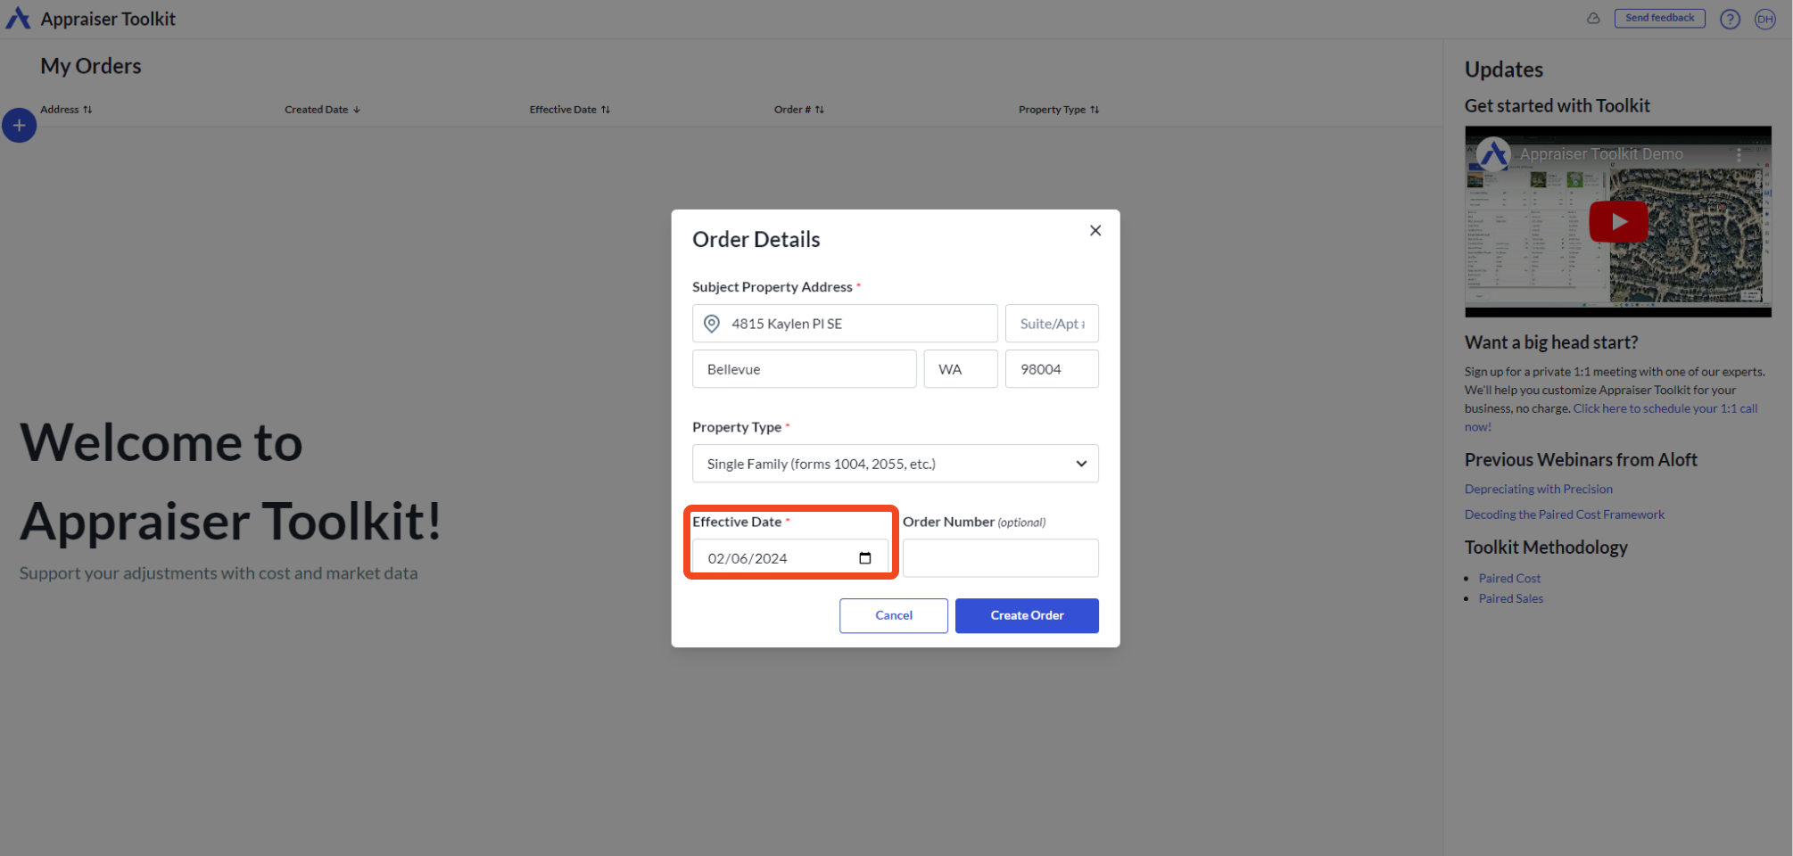Click the Appraiser Toolkit app title text

click(x=108, y=19)
